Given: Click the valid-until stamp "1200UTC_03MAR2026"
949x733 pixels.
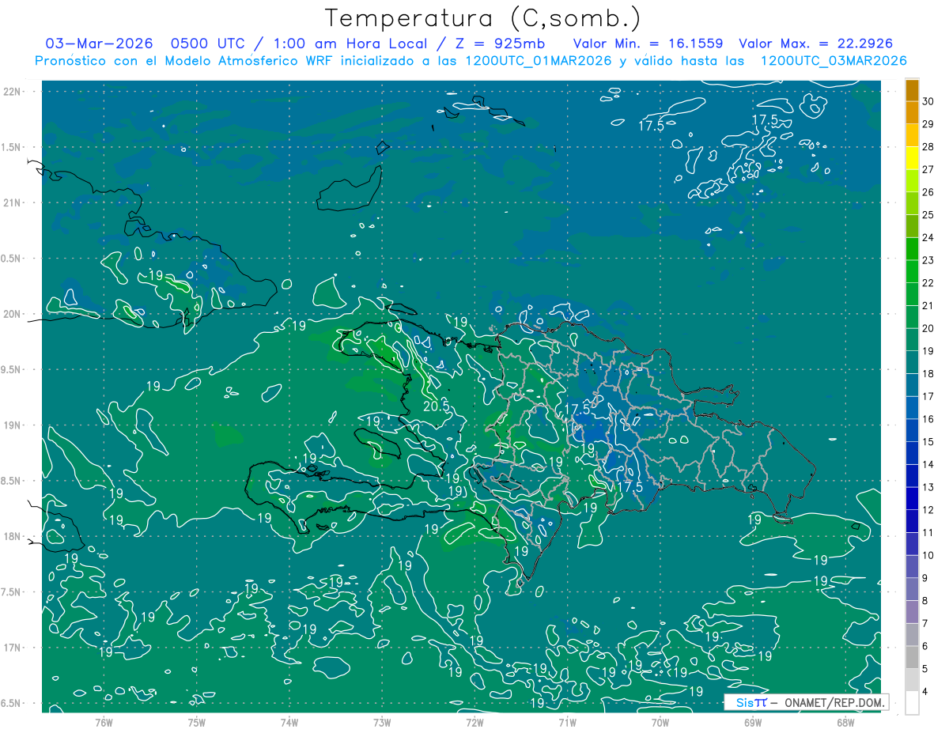Looking at the screenshot, I should click(833, 61).
